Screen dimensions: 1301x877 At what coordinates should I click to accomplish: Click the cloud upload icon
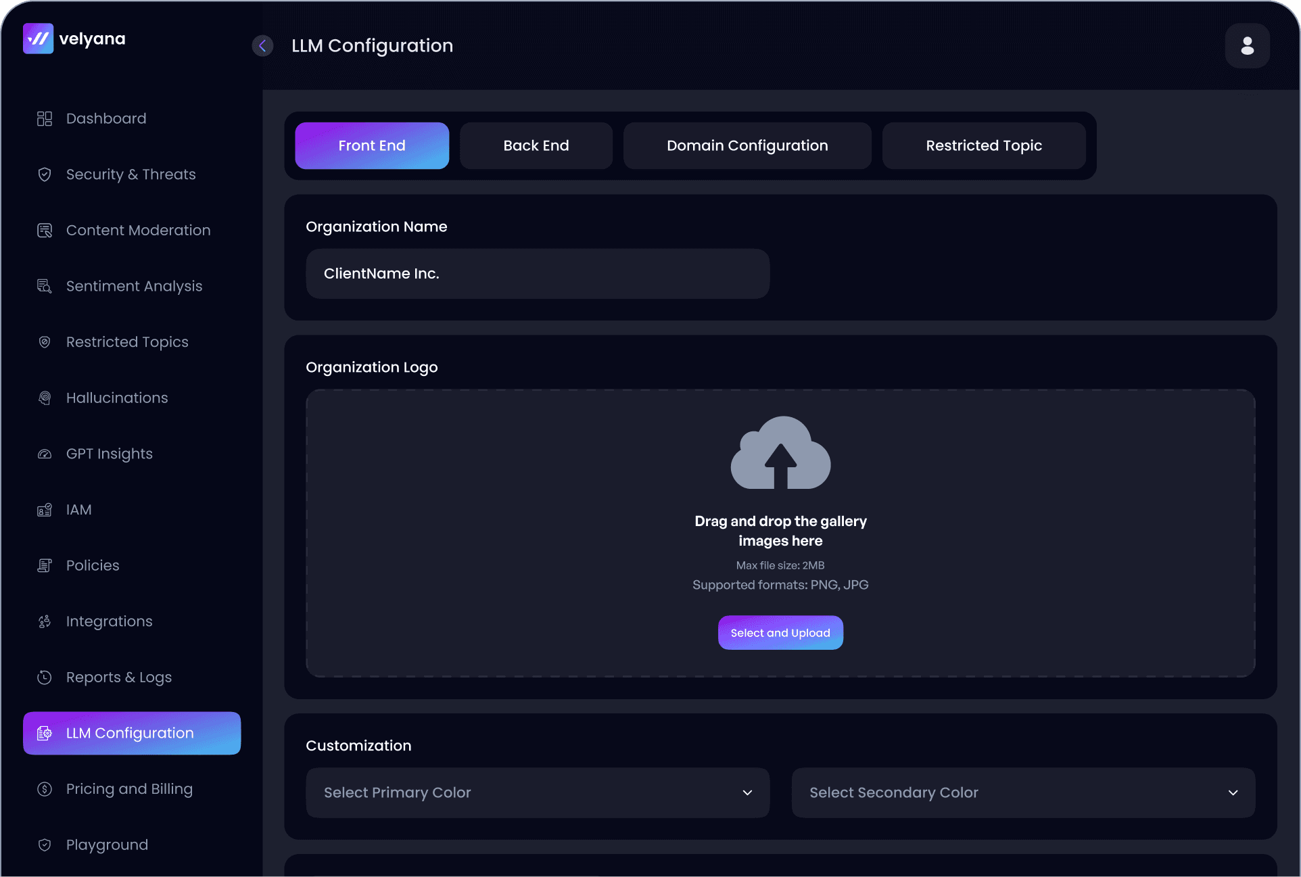point(780,452)
